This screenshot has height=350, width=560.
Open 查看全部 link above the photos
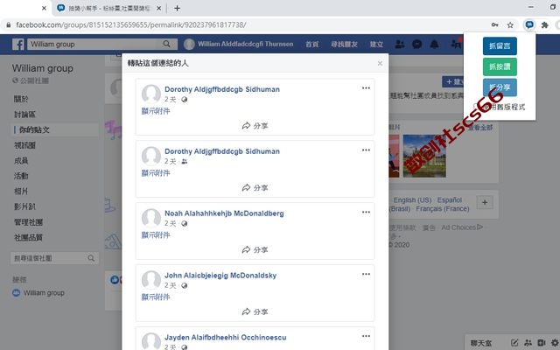point(480,128)
